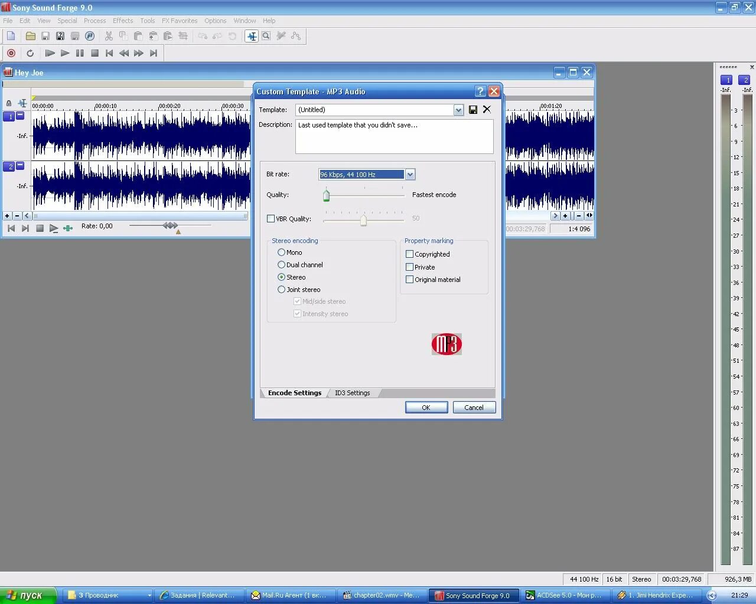Click the Description text box
The image size is (756, 604).
click(395, 137)
